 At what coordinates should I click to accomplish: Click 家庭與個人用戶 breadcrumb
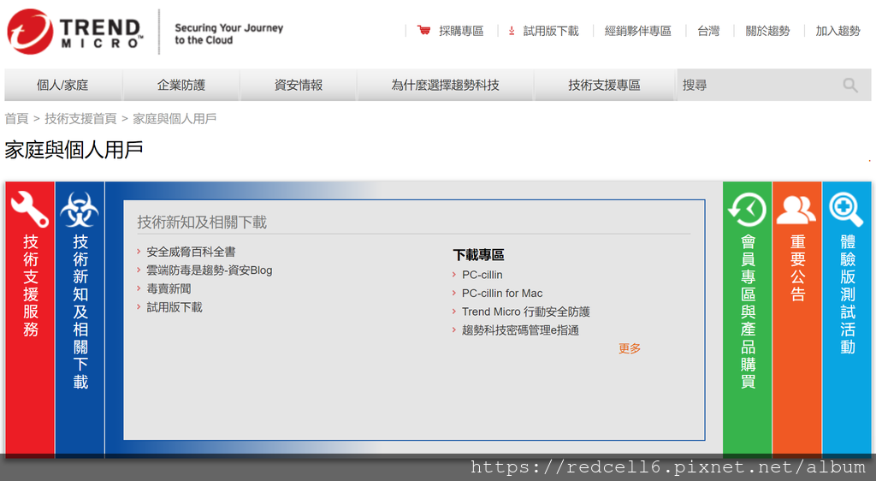tap(175, 118)
